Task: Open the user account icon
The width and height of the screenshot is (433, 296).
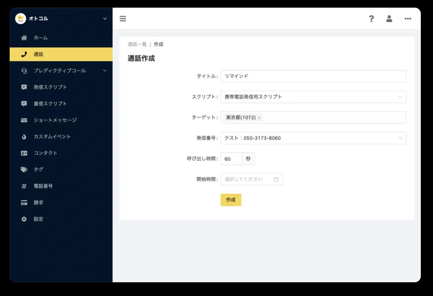Action: click(x=389, y=18)
